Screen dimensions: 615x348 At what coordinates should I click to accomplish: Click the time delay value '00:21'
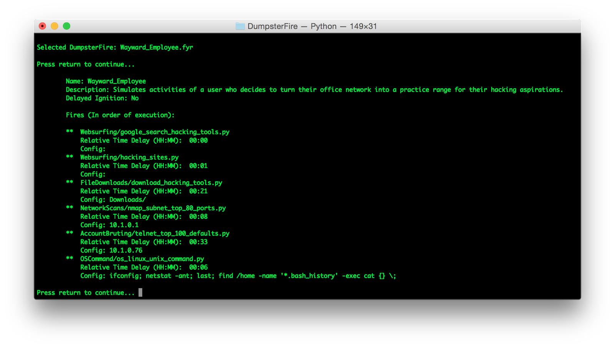(x=198, y=191)
